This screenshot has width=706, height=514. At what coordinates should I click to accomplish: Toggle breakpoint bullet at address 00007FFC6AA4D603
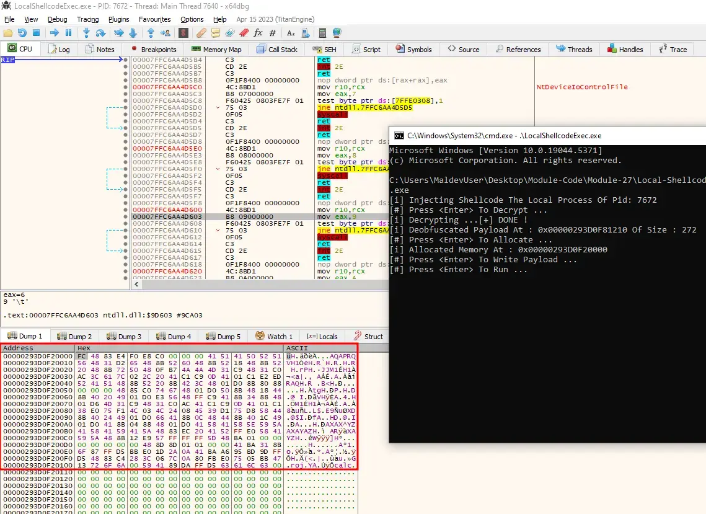pos(126,216)
